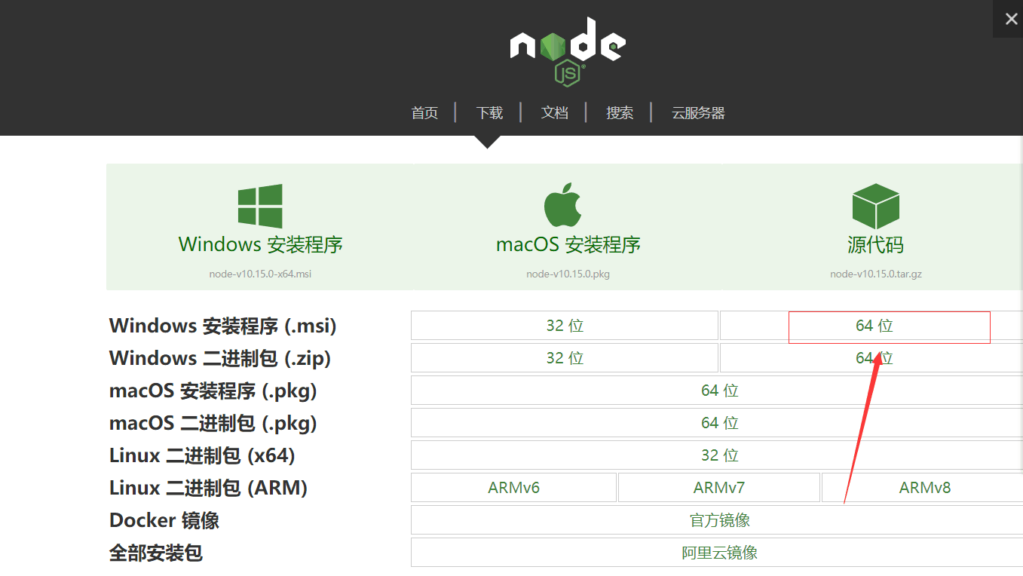Image resolution: width=1023 pixels, height=576 pixels.
Task: Download Windows .msi installer 32 位
Action: pos(565,326)
